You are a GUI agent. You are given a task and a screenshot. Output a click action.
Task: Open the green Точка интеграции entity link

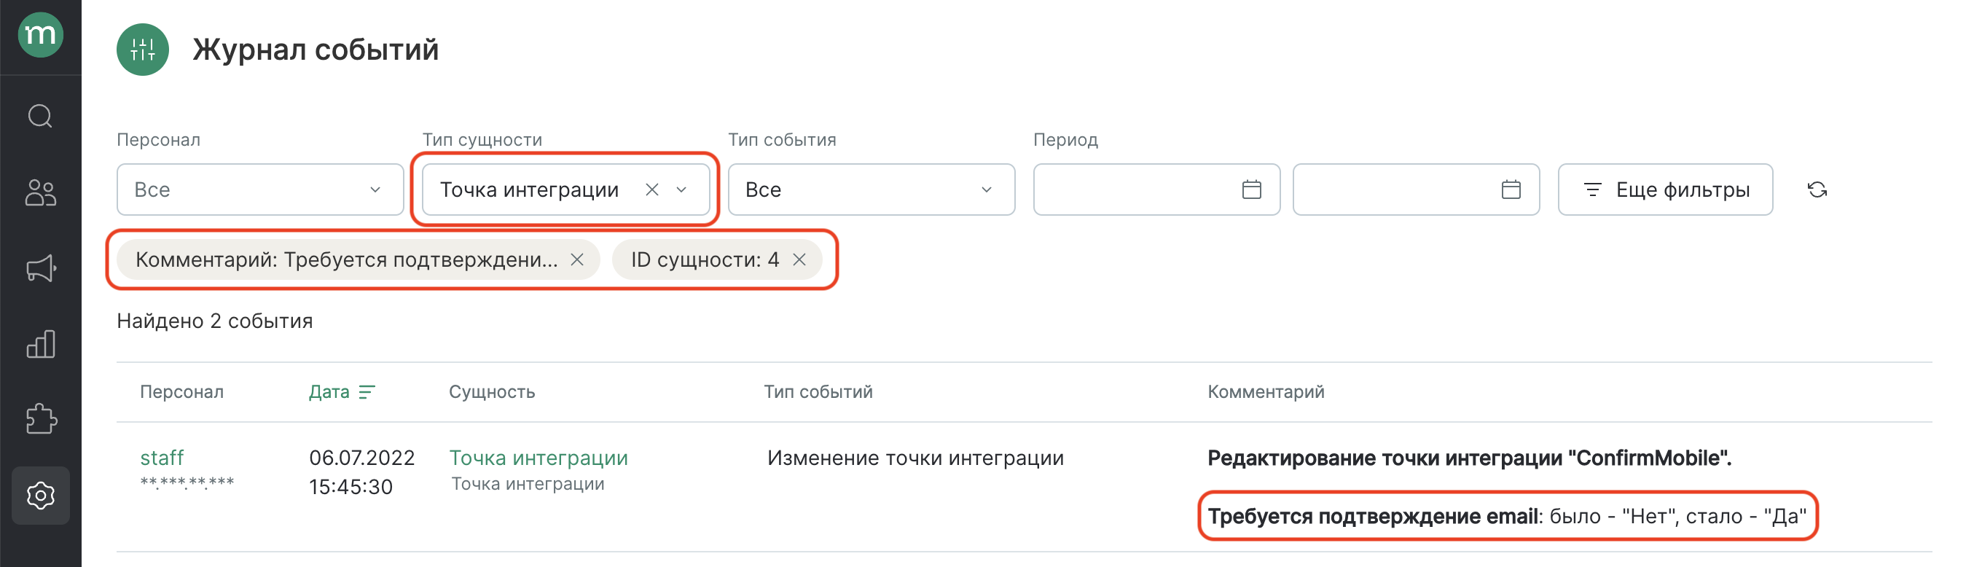538,457
